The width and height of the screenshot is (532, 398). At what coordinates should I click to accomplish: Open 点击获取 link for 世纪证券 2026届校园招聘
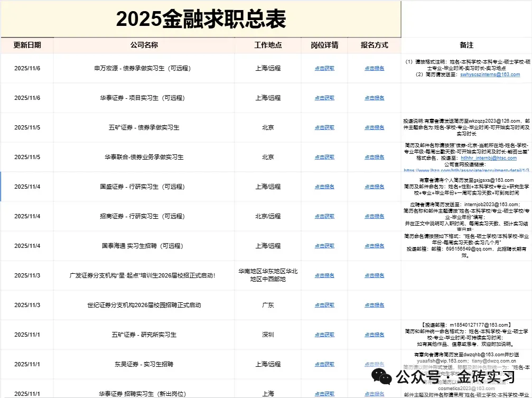(324, 305)
